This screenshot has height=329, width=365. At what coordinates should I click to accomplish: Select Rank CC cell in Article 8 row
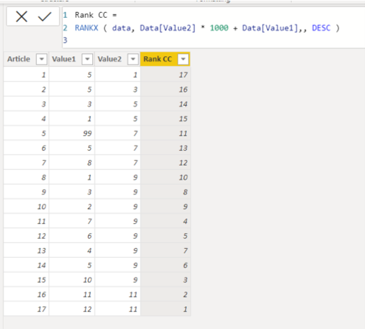pyautogui.click(x=165, y=178)
